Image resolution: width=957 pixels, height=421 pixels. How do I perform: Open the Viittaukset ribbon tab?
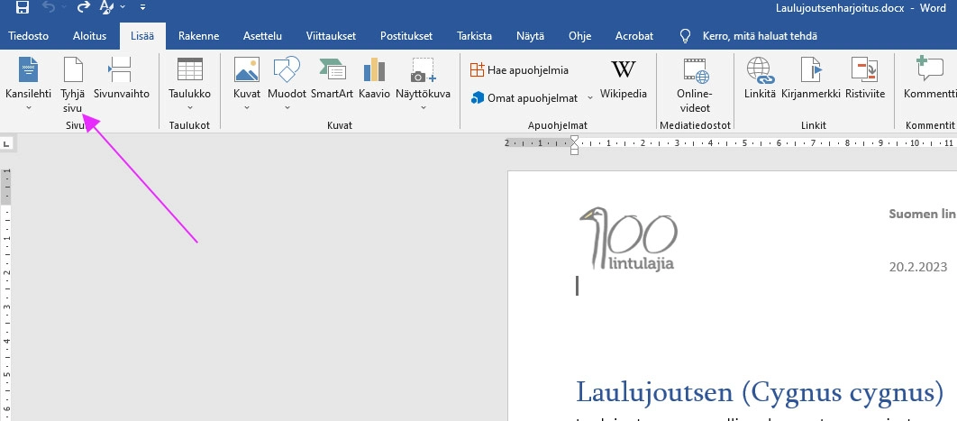pos(331,36)
